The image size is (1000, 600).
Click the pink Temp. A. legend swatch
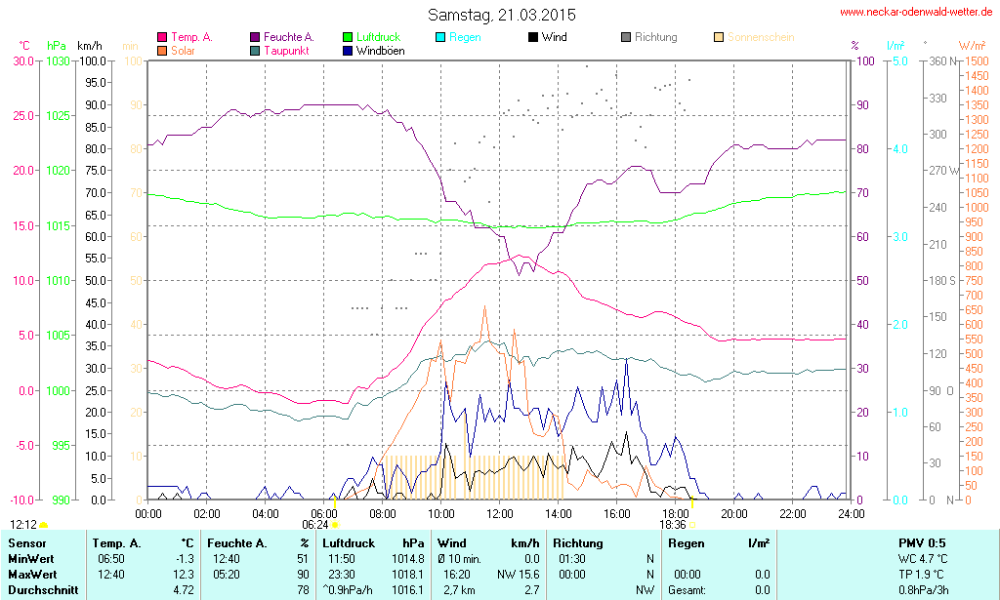pos(162,37)
